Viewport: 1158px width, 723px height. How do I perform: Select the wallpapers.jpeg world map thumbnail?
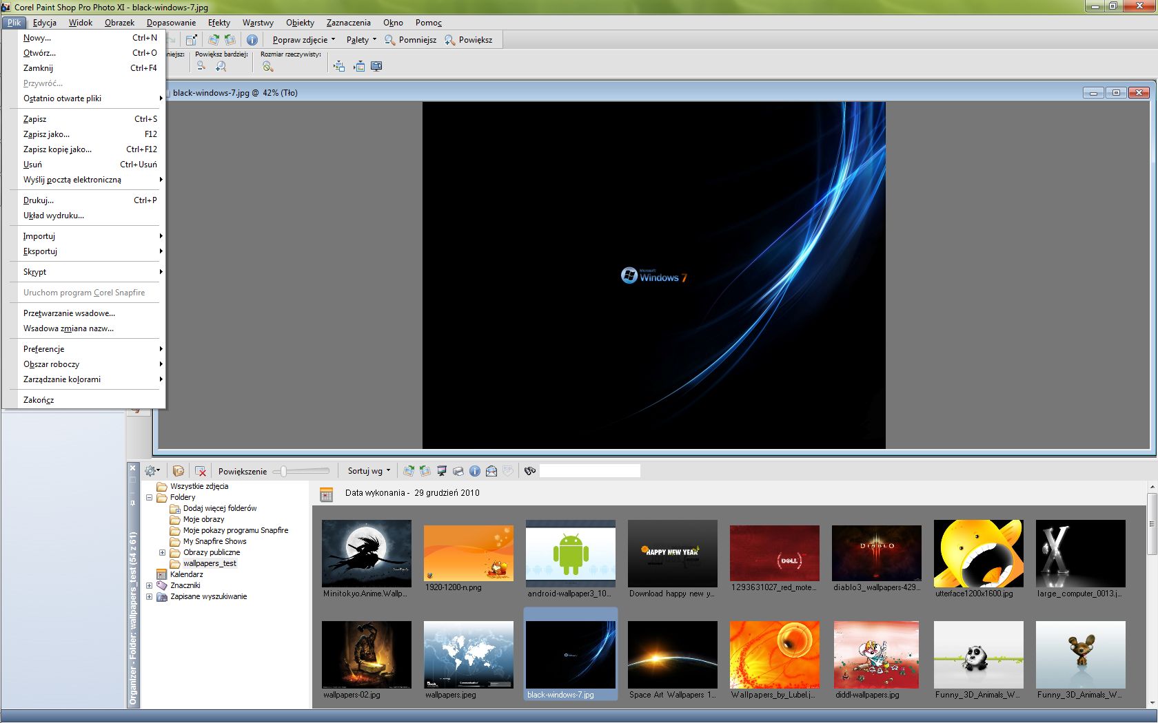(x=469, y=656)
